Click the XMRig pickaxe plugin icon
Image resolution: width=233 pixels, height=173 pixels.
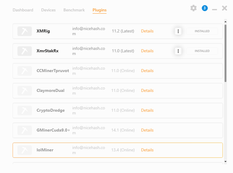(x=25, y=31)
